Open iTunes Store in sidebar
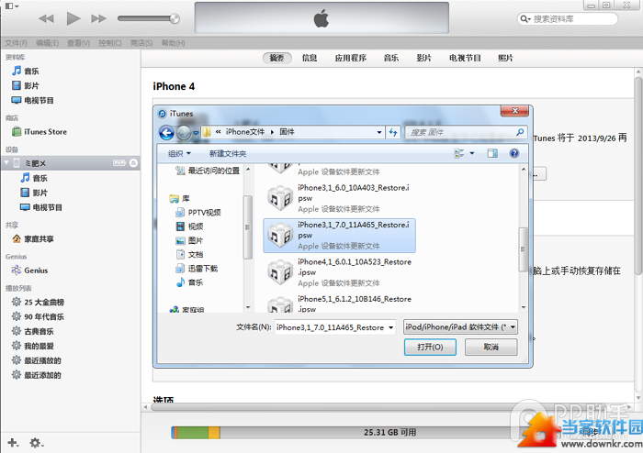Viewport: 643px width, 453px height. pos(39,132)
